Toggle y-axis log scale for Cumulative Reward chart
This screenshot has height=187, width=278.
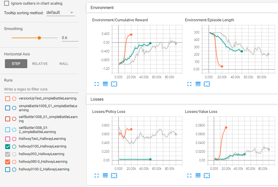(x=105, y=84)
